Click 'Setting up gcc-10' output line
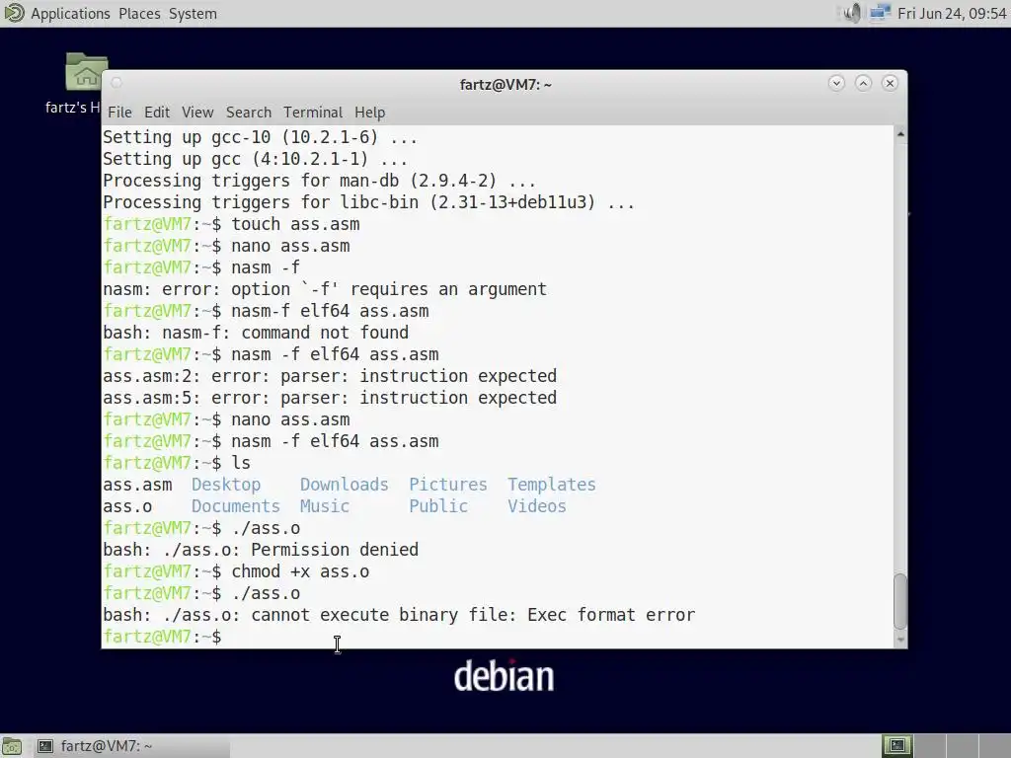 [x=261, y=137]
